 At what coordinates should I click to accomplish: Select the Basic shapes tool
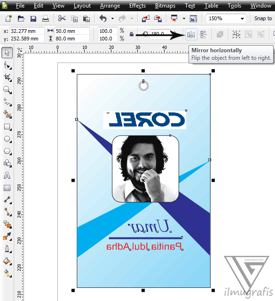[8, 163]
